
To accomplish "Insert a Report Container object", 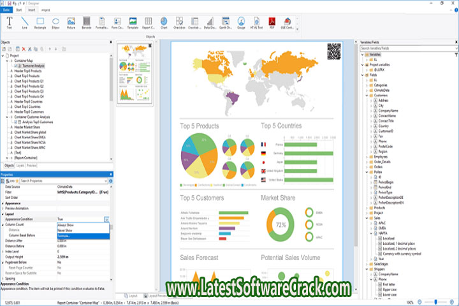I will (x=149, y=23).
